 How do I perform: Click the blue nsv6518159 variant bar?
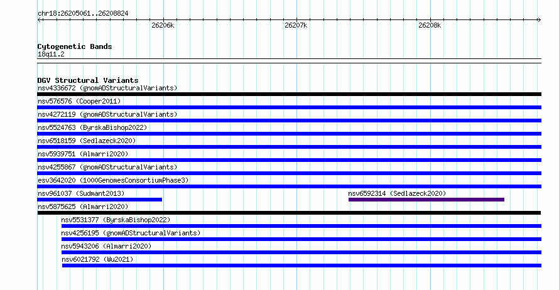(289, 147)
